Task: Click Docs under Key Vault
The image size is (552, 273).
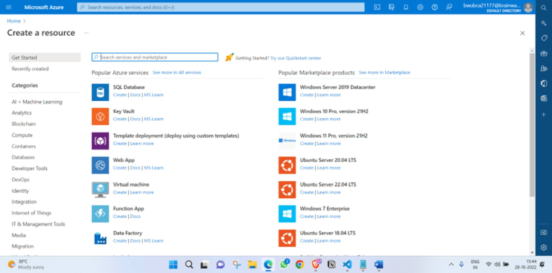Action: point(135,119)
